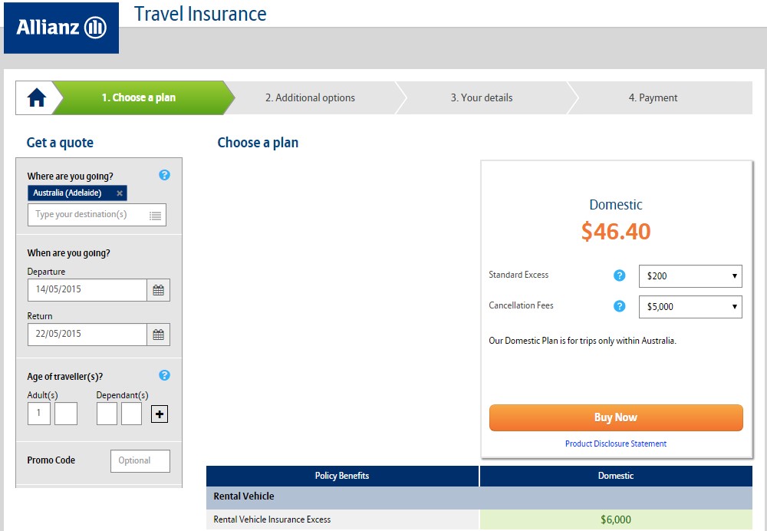Click the destination search input field

pos(89,215)
